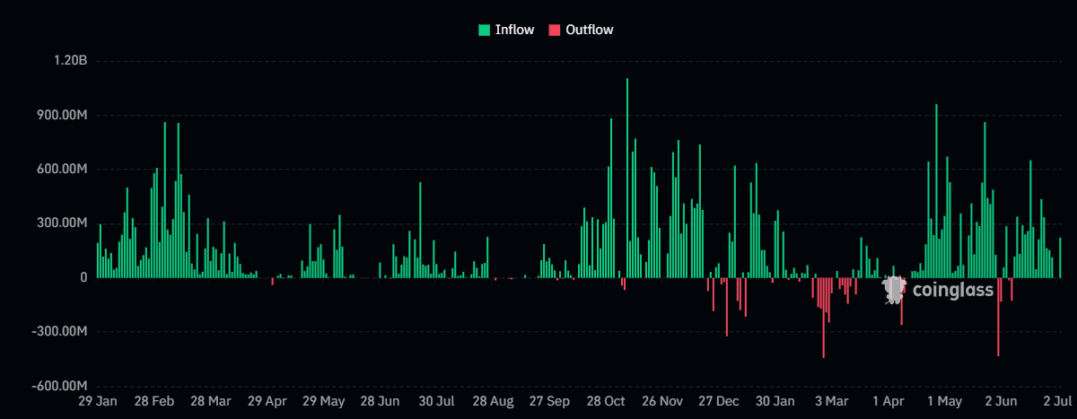The height and width of the screenshot is (419, 1077).
Task: Click the 30 Jul date label
Action: (x=437, y=401)
